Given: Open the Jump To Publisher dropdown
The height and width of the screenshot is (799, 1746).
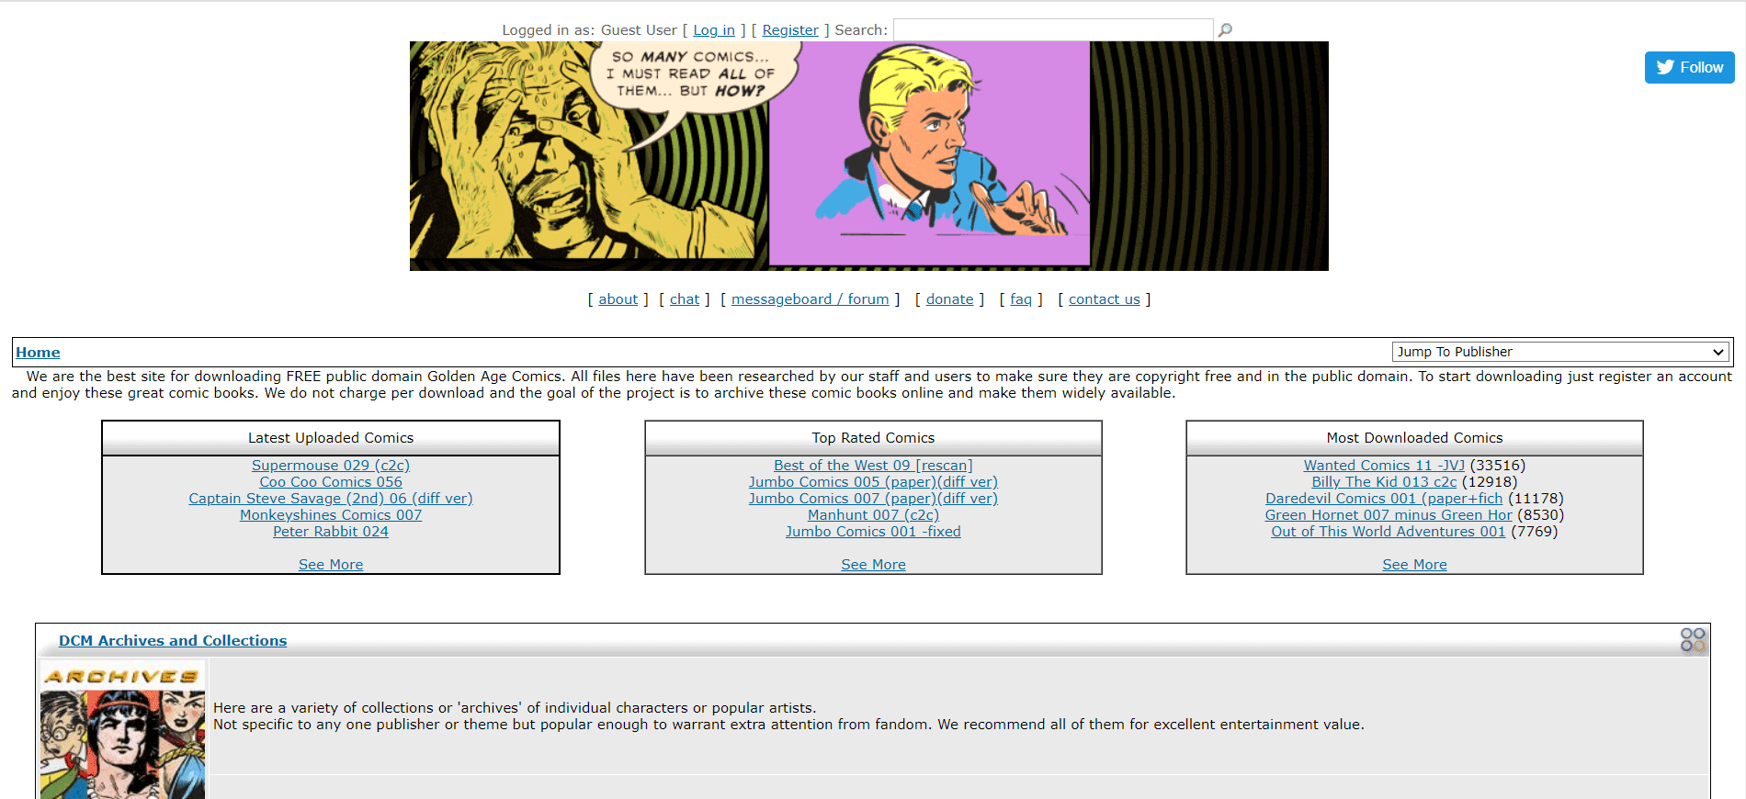Looking at the screenshot, I should pyautogui.click(x=1560, y=352).
